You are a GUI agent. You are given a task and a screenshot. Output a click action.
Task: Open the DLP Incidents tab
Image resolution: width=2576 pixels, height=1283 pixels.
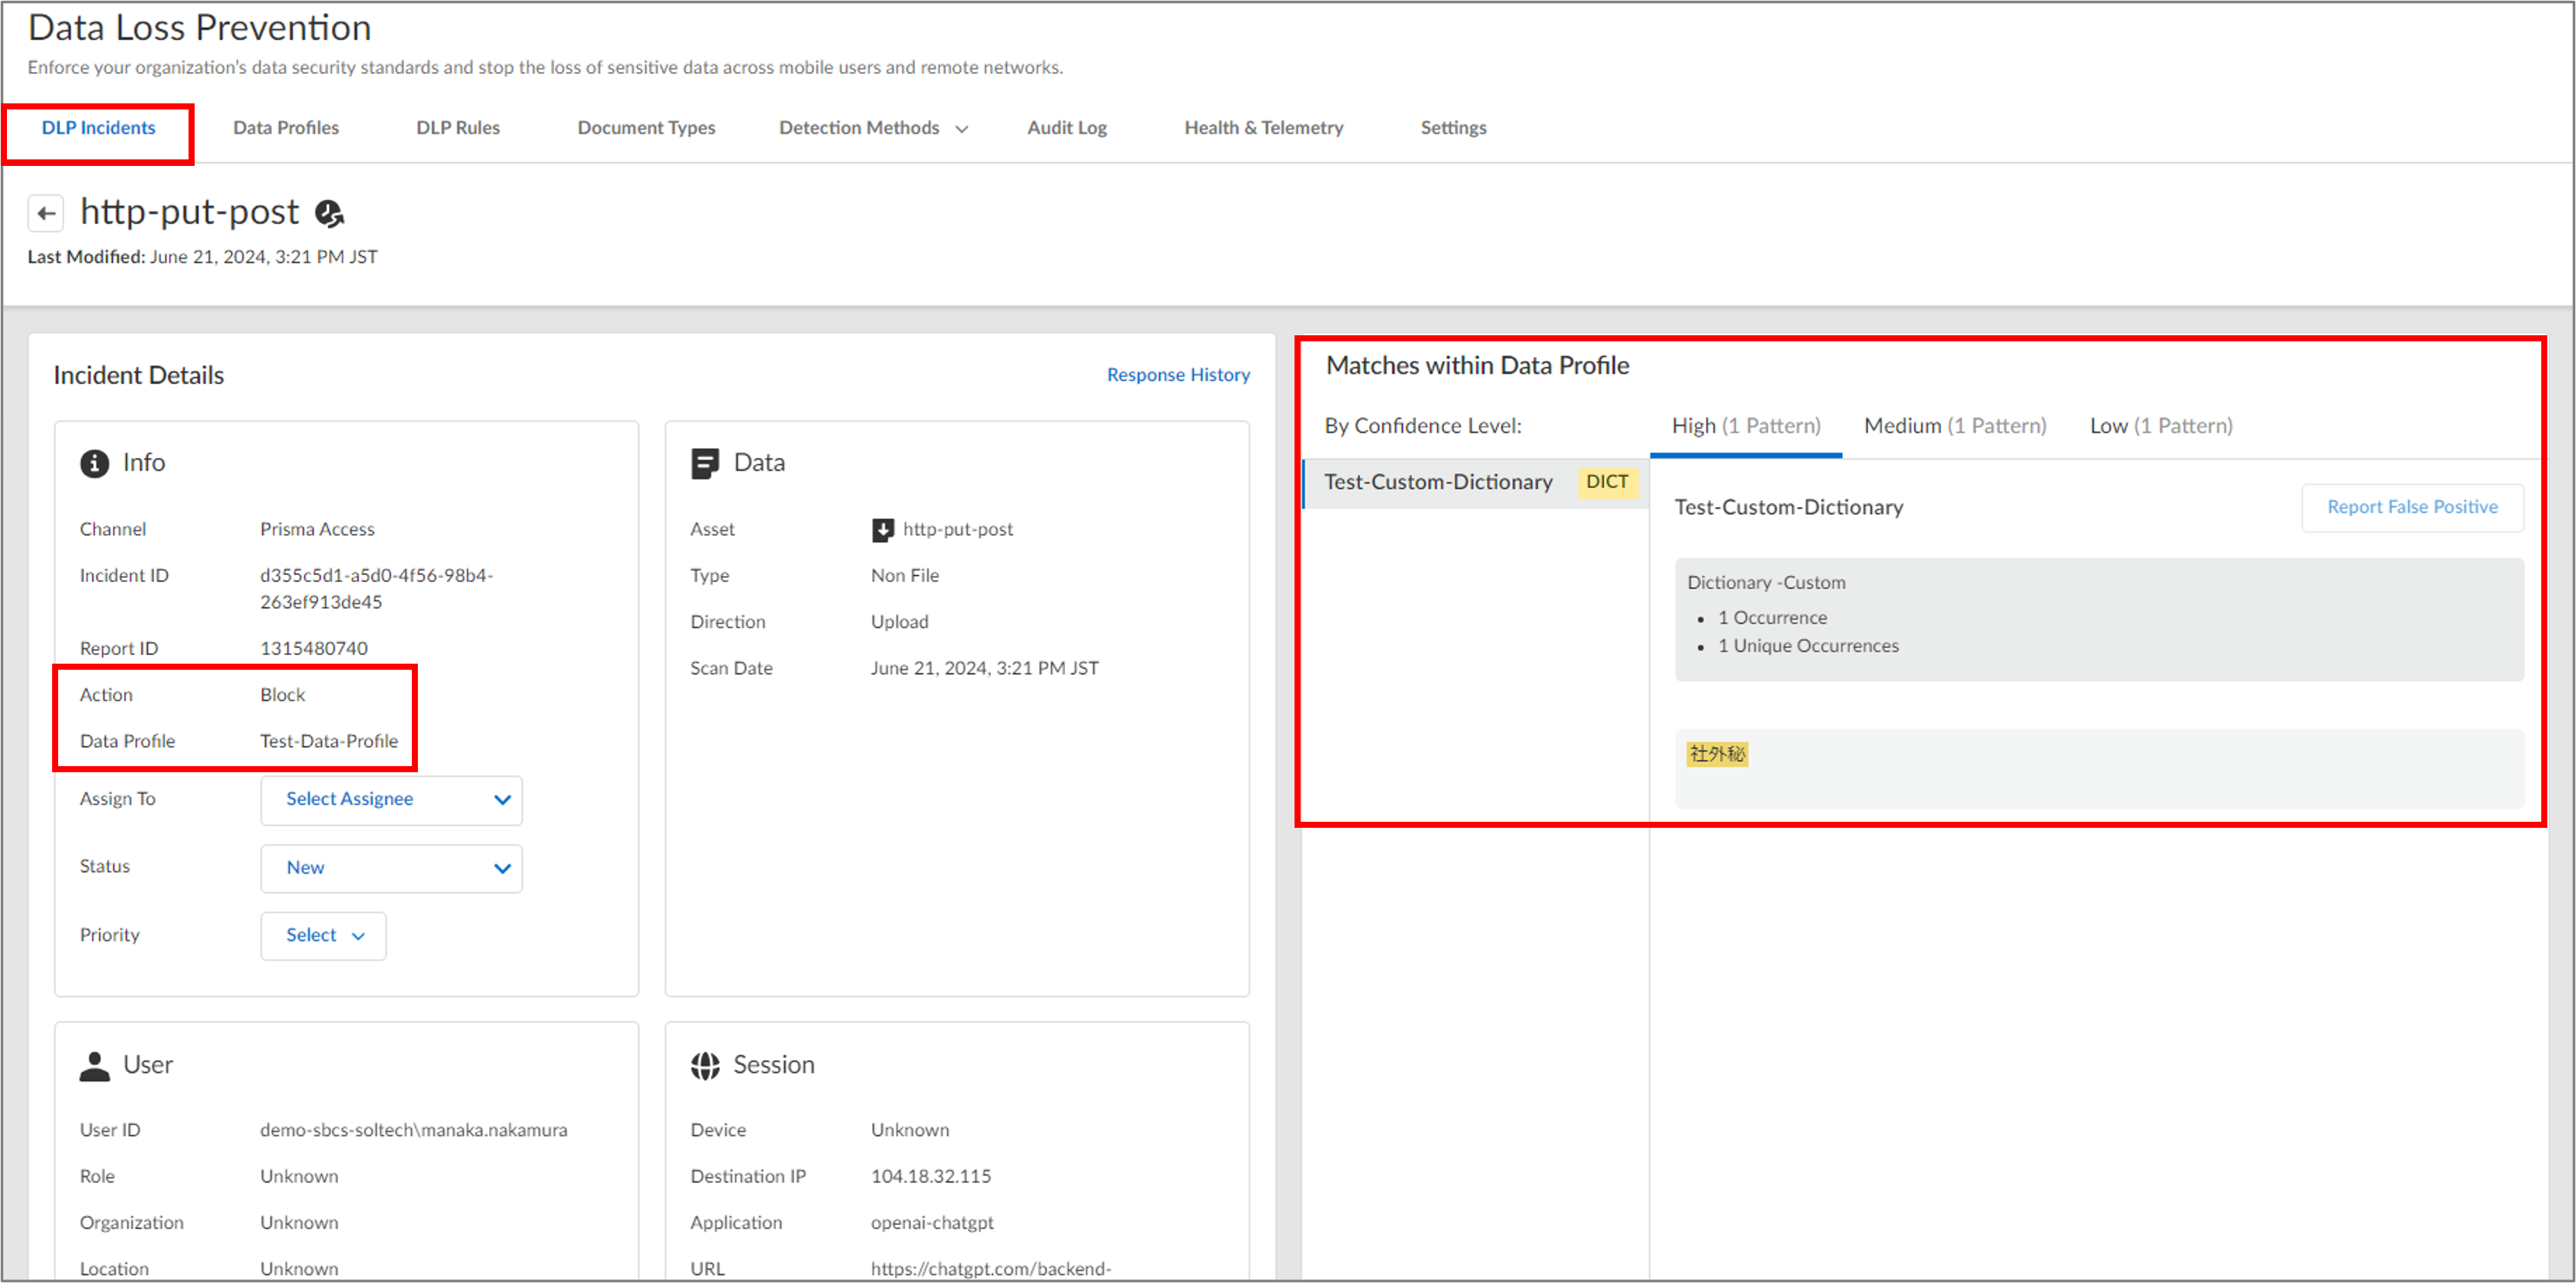point(98,128)
